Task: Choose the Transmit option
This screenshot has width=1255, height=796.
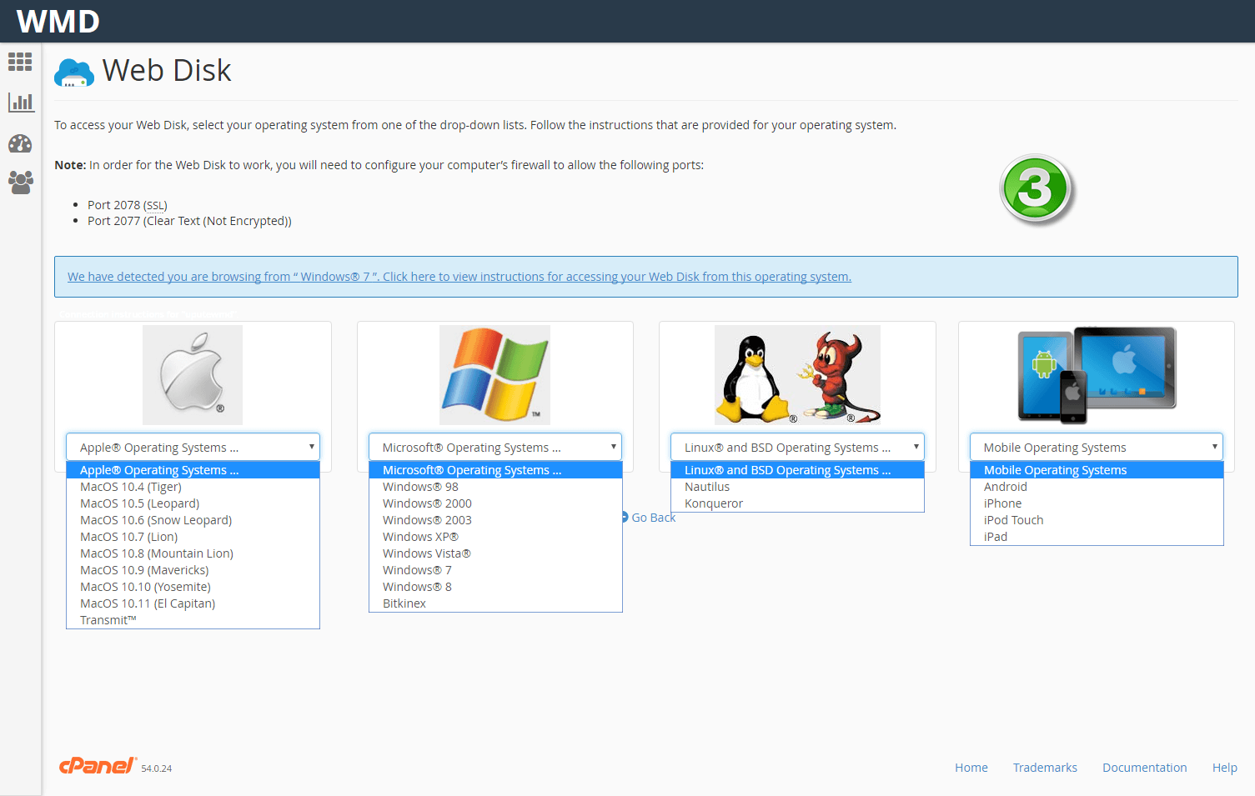Action: pyautogui.click(x=193, y=620)
